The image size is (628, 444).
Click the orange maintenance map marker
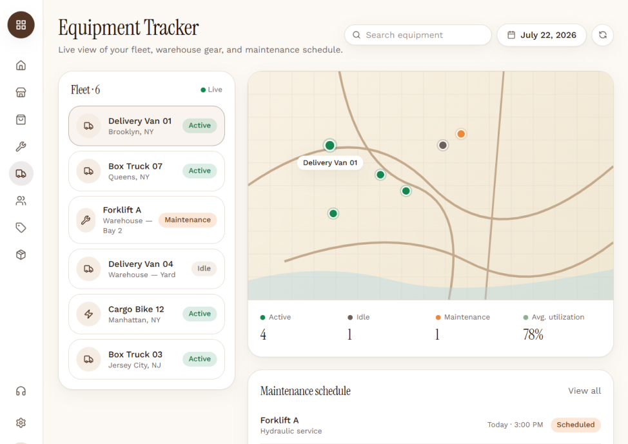pos(461,134)
